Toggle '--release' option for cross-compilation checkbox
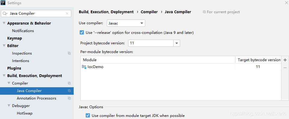This screenshot has height=119, width=289. 82,33
